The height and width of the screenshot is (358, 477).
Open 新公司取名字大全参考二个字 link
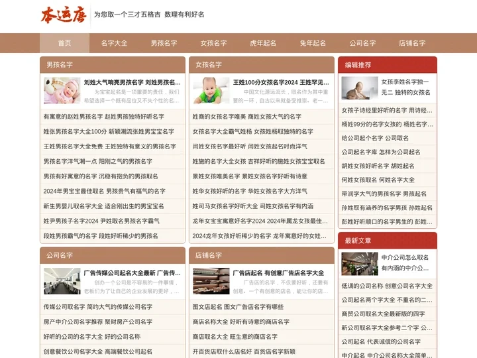pyautogui.click(x=387, y=328)
